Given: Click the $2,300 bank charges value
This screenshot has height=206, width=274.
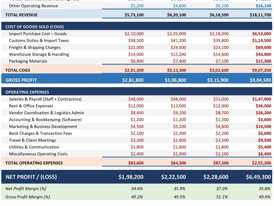Looking at the screenshot, I should click(179, 133).
